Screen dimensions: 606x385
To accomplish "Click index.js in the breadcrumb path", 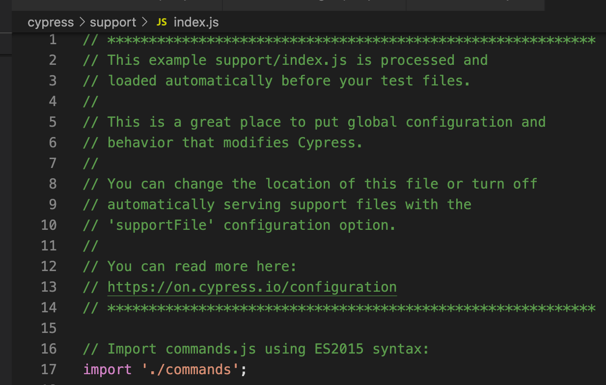I will click(195, 22).
